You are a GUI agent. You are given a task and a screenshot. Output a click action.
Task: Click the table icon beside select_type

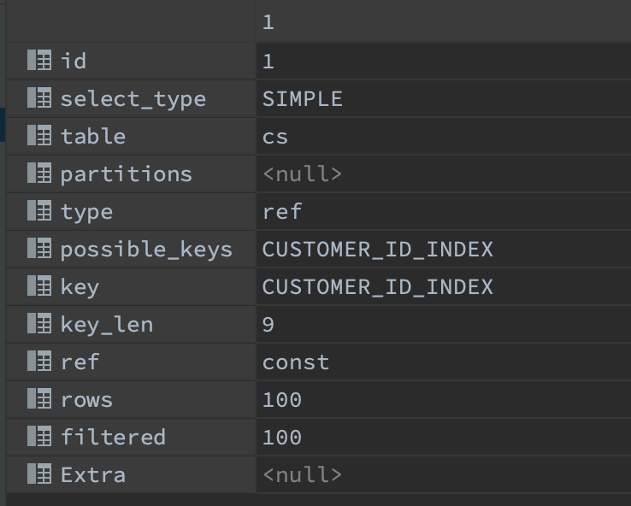coord(39,98)
